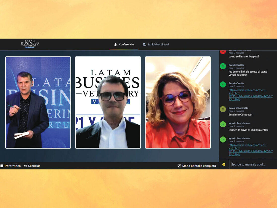The image size is (277, 208).
Task: Click the red avatar at chat top
Action: pyautogui.click(x=223, y=51)
